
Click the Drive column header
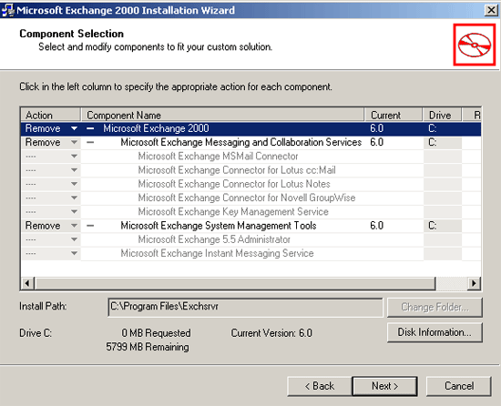[442, 115]
